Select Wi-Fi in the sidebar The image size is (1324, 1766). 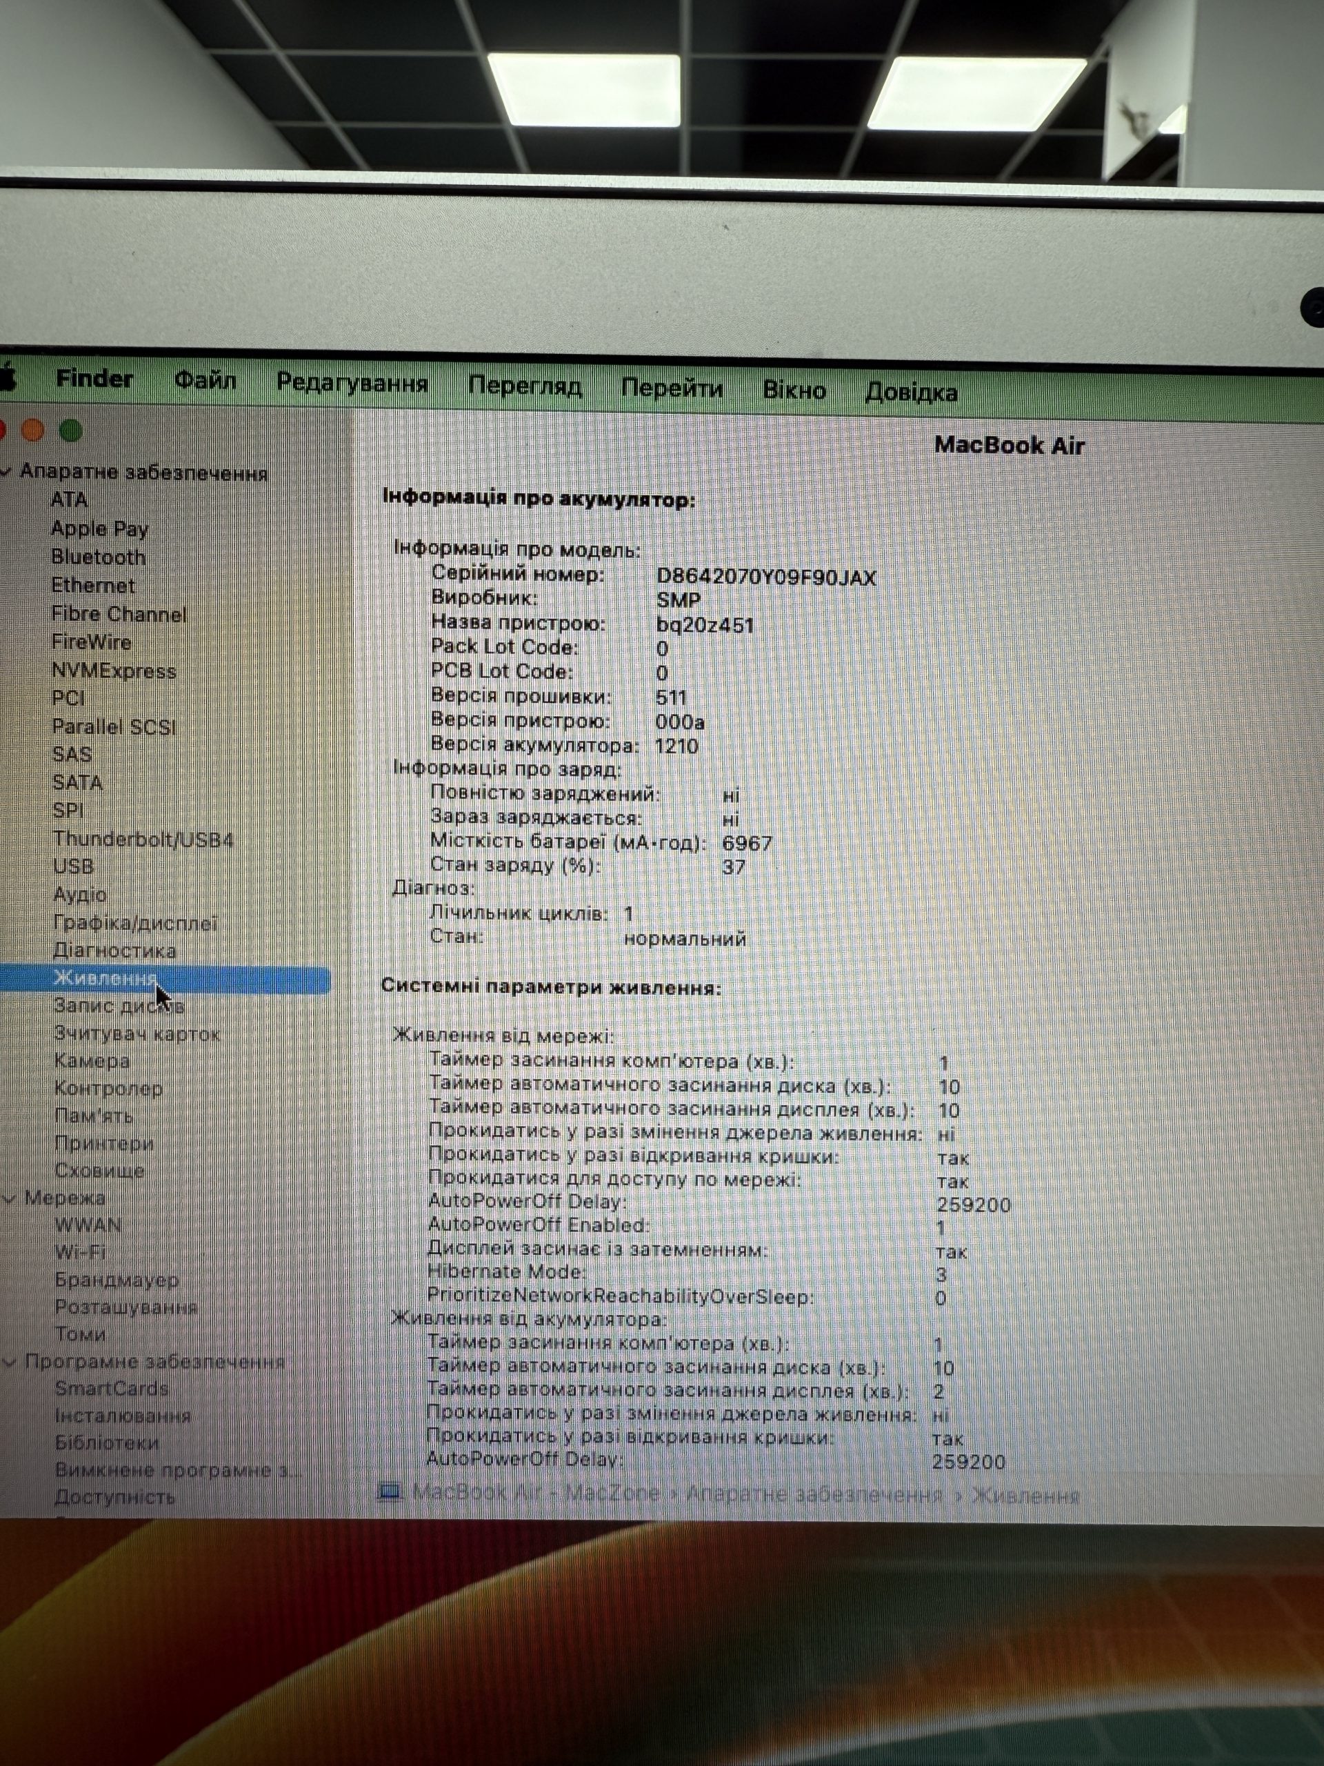coord(80,1252)
